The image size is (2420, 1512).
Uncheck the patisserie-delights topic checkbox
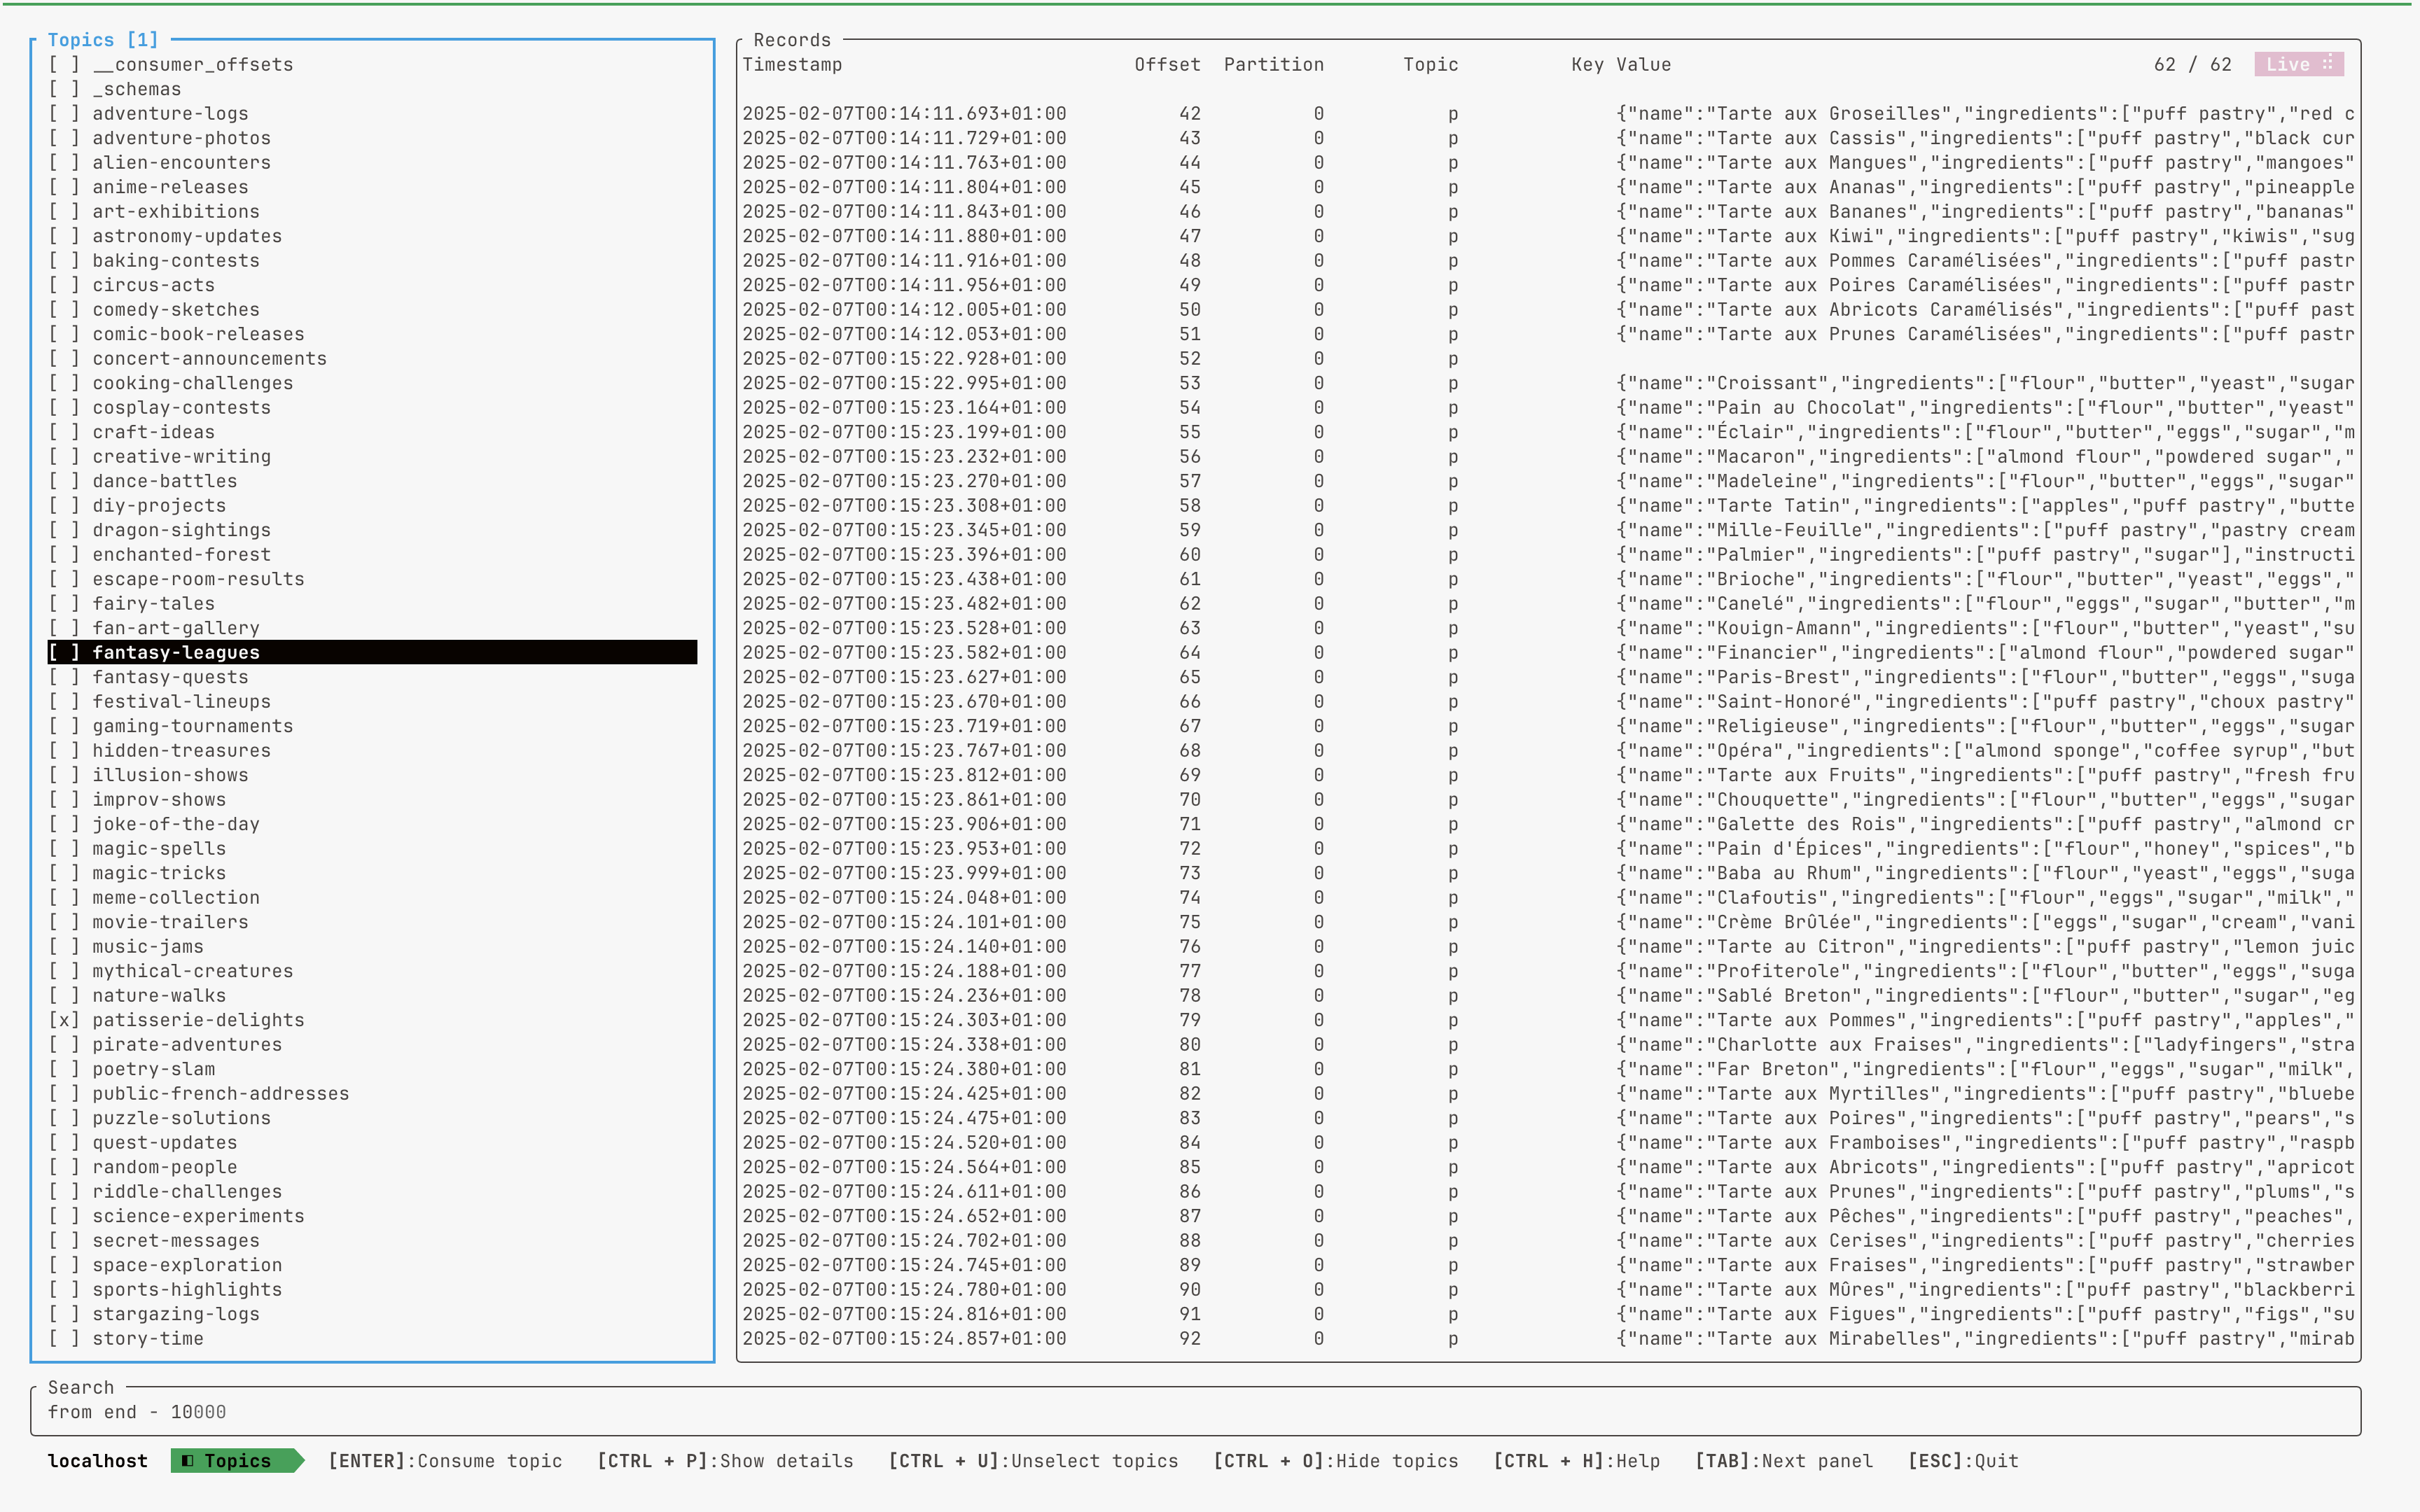tap(64, 1020)
